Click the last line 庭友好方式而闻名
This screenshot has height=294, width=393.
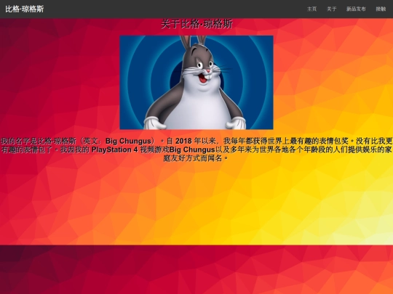196,158
